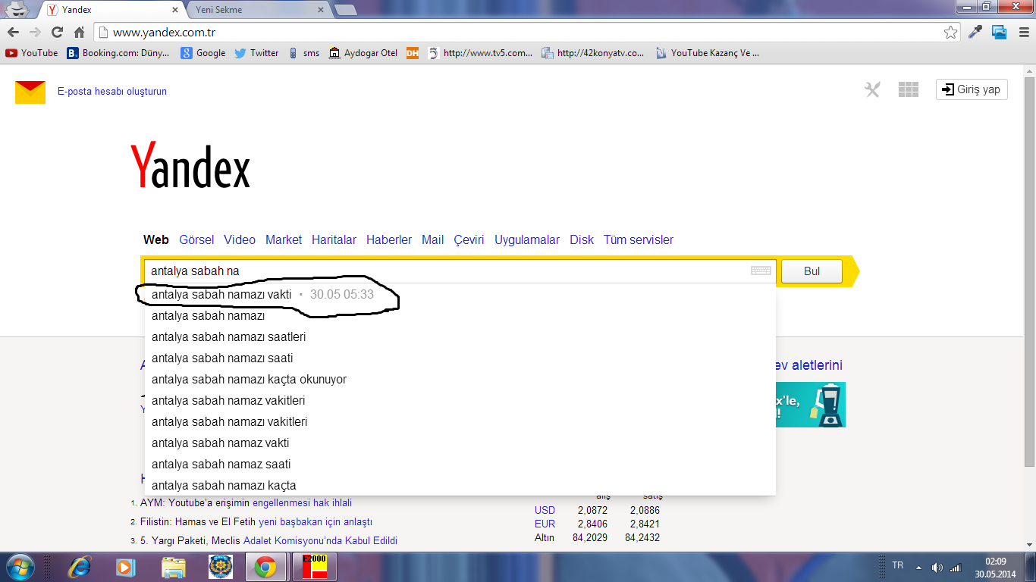Select suggestion 'antalya sabah namazı vakti'
1036x582 pixels.
460,295
